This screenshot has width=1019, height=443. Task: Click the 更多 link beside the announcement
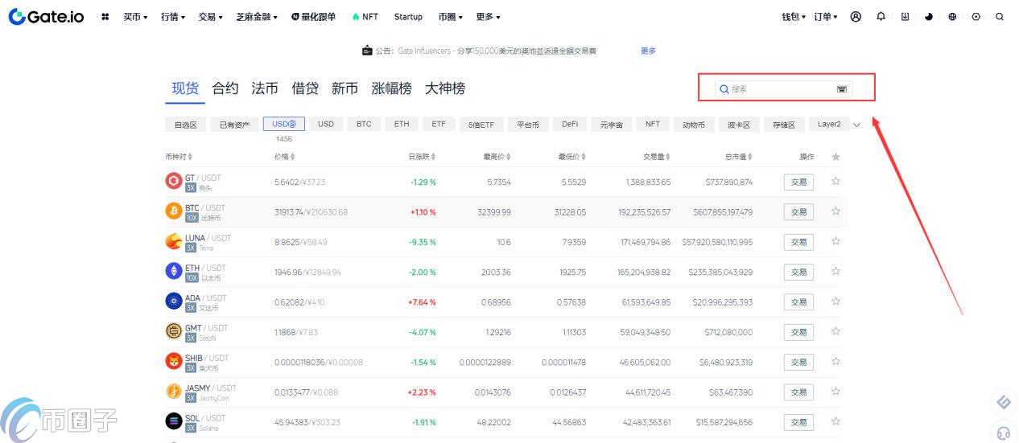(x=648, y=51)
